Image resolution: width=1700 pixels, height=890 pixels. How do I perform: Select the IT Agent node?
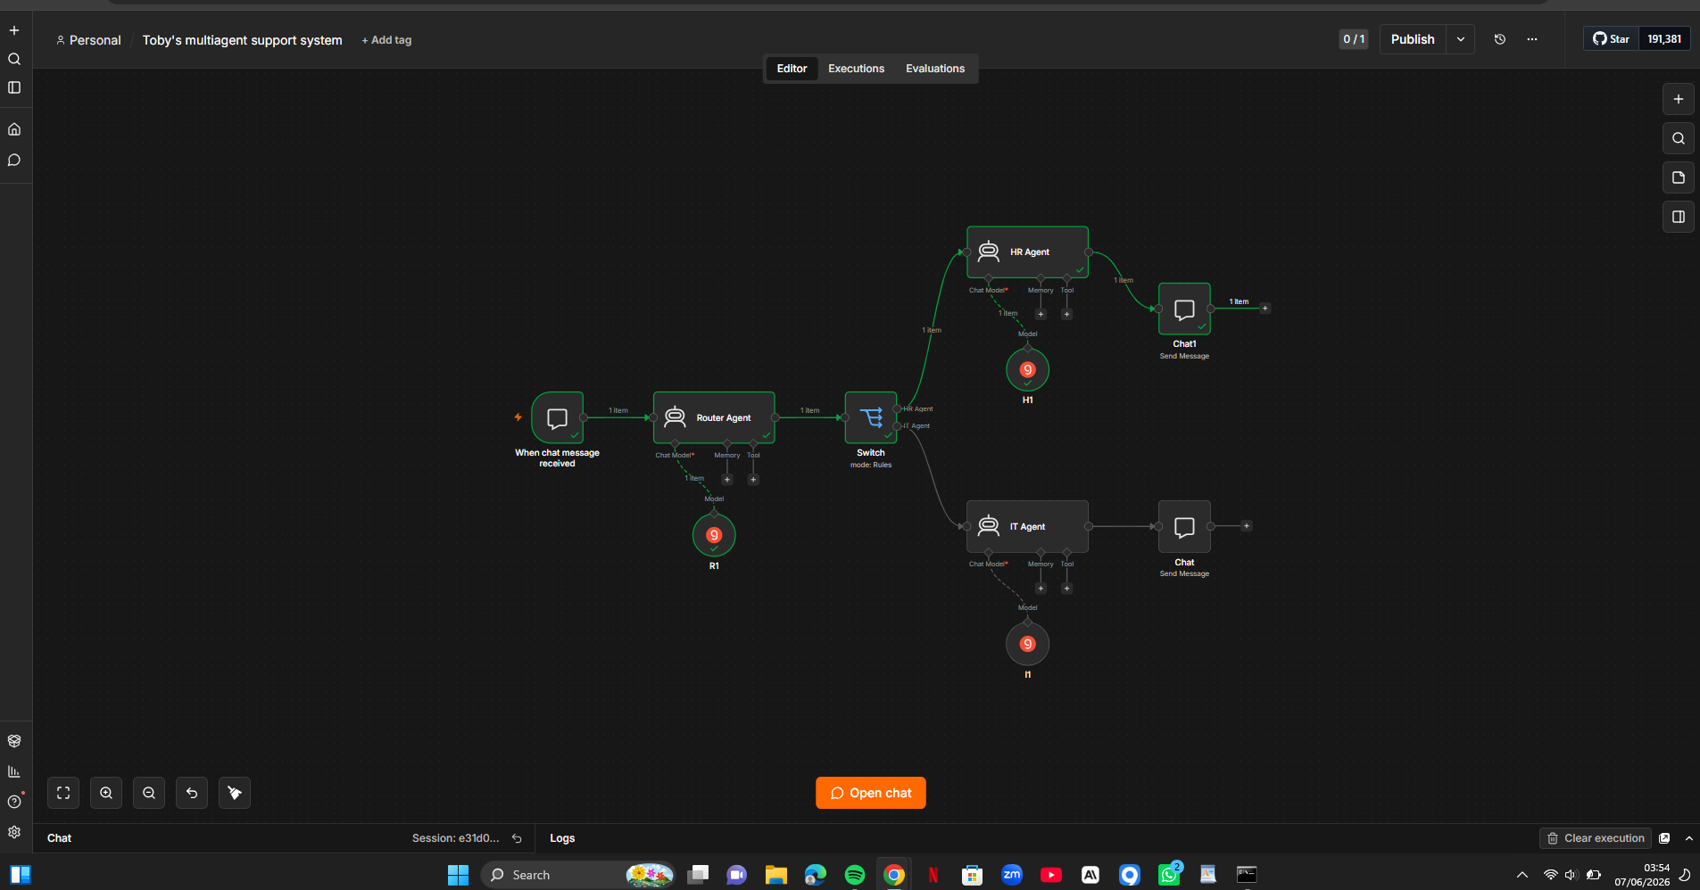point(1027,526)
